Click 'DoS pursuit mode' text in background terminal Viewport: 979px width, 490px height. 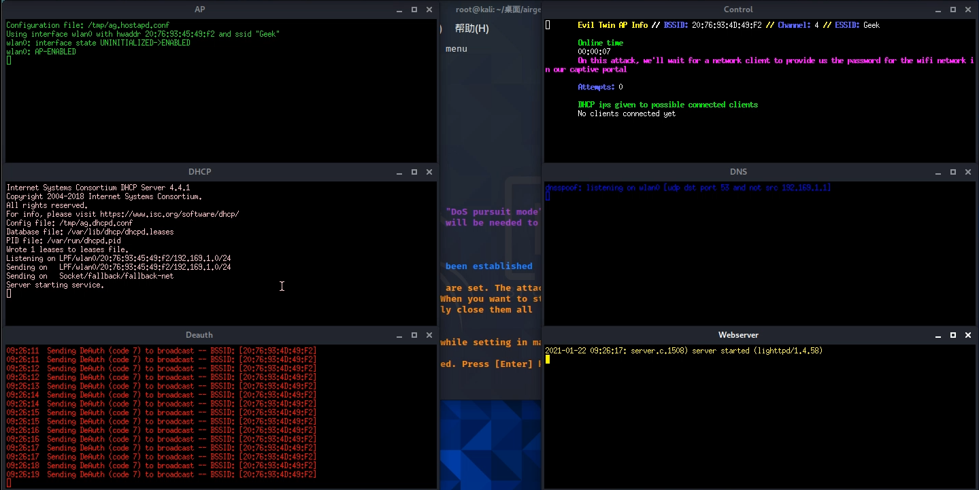493,211
